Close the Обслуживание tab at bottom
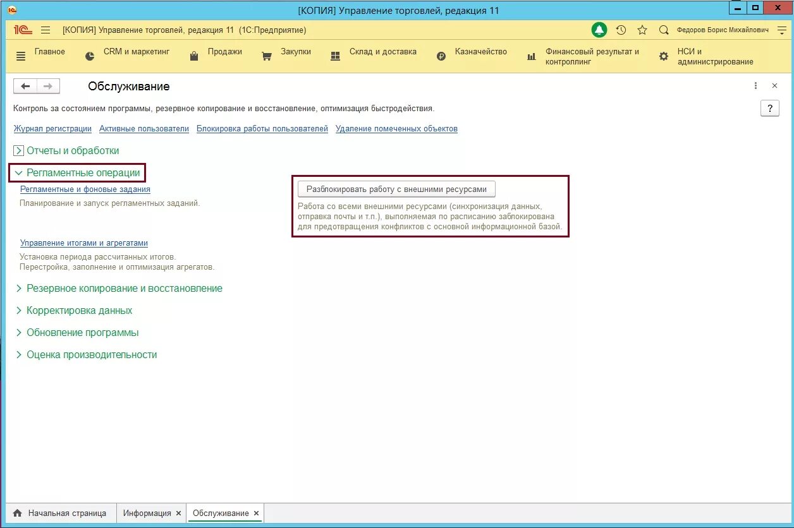This screenshot has width=794, height=528. point(256,513)
